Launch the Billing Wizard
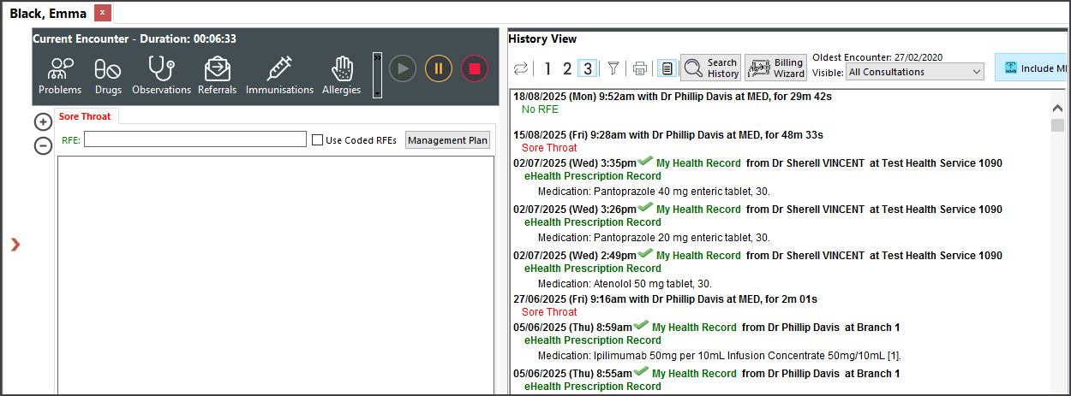The width and height of the screenshot is (1071, 396). (x=775, y=68)
